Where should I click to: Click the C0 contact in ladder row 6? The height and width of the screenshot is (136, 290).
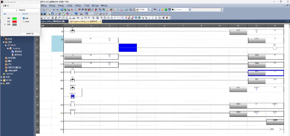72,72
